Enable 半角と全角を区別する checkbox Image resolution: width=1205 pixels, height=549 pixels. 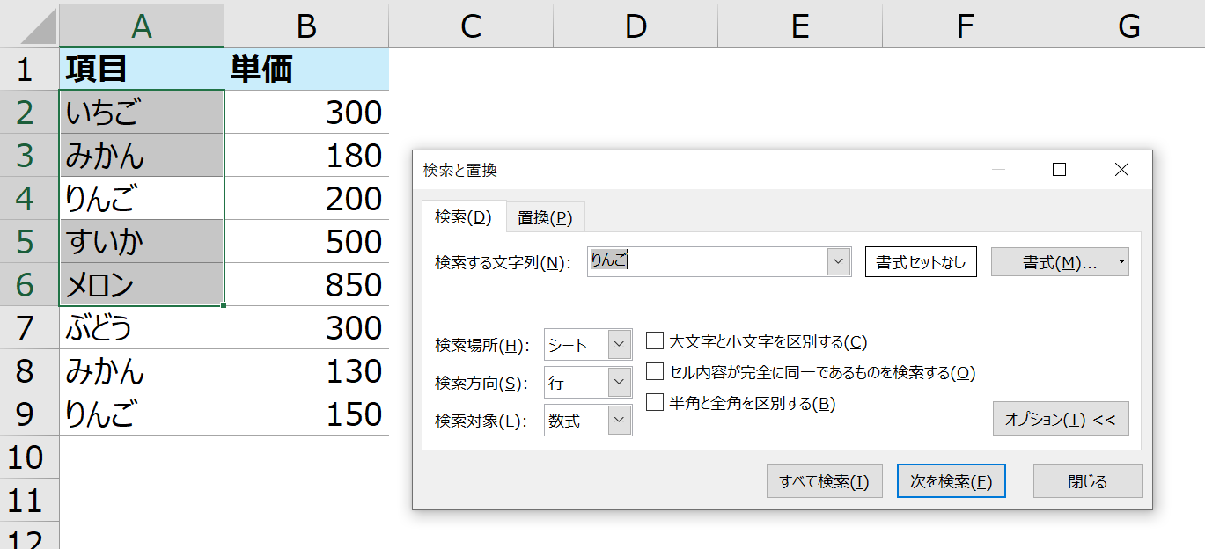click(655, 402)
